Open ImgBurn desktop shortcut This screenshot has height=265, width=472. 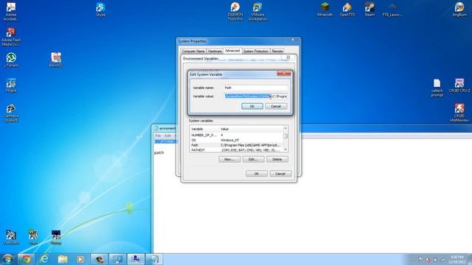pos(459,9)
